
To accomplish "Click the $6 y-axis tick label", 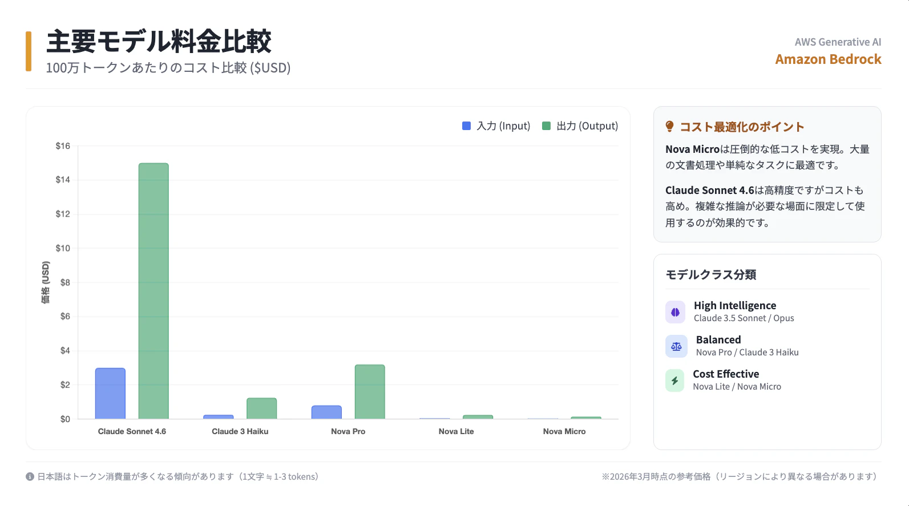I will [65, 317].
